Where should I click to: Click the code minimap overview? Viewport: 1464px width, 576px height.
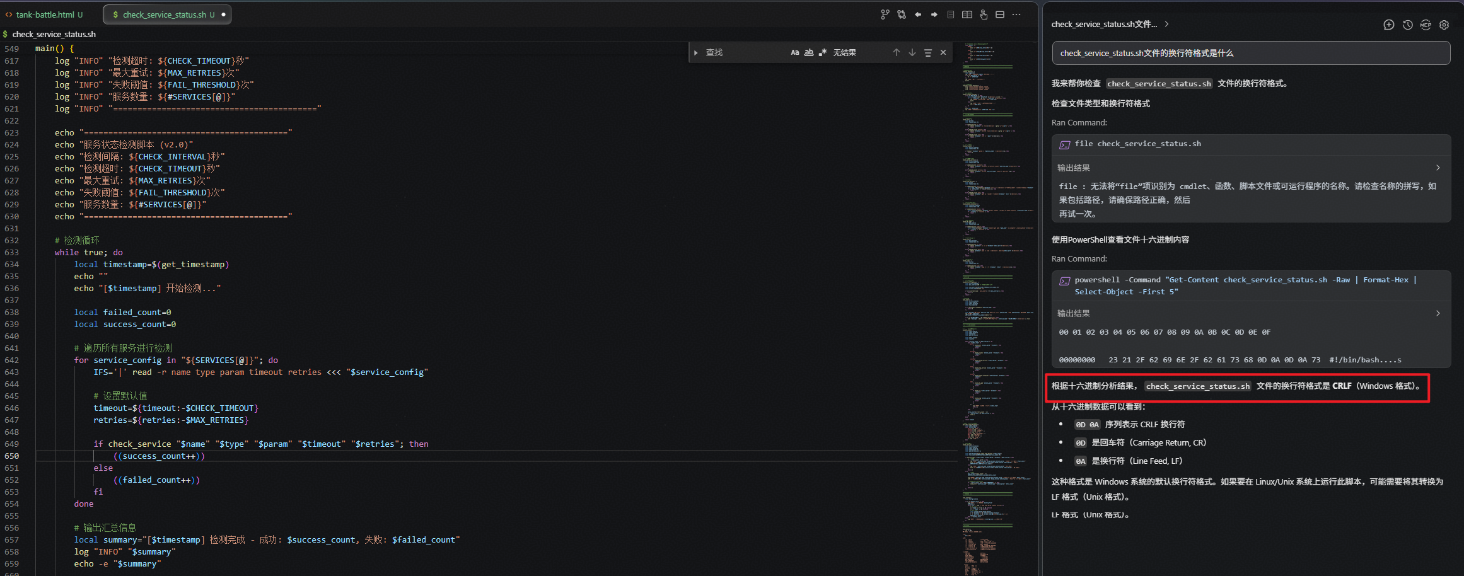point(996,252)
